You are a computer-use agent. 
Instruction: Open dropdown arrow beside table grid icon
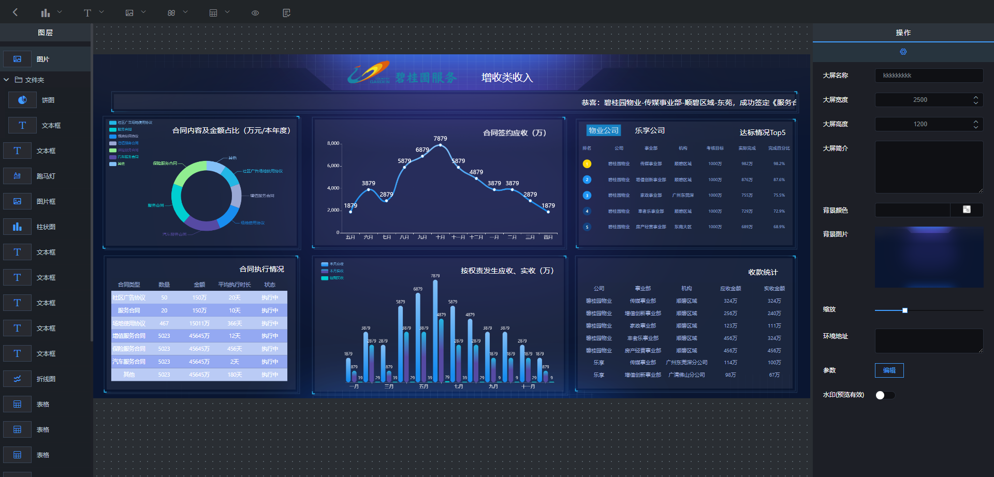(x=227, y=12)
